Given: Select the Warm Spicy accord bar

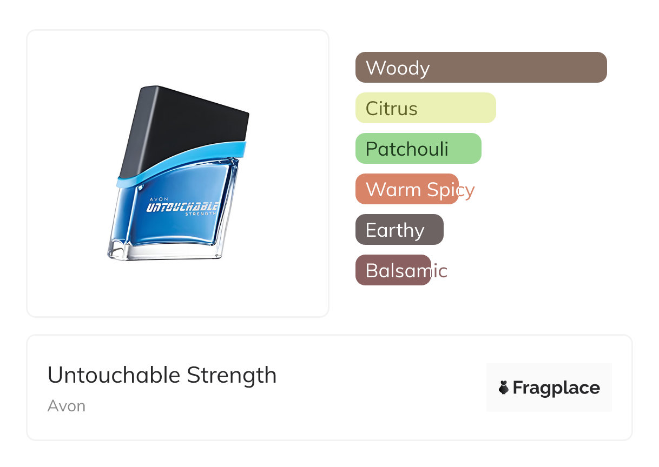Looking at the screenshot, I should (x=407, y=189).
